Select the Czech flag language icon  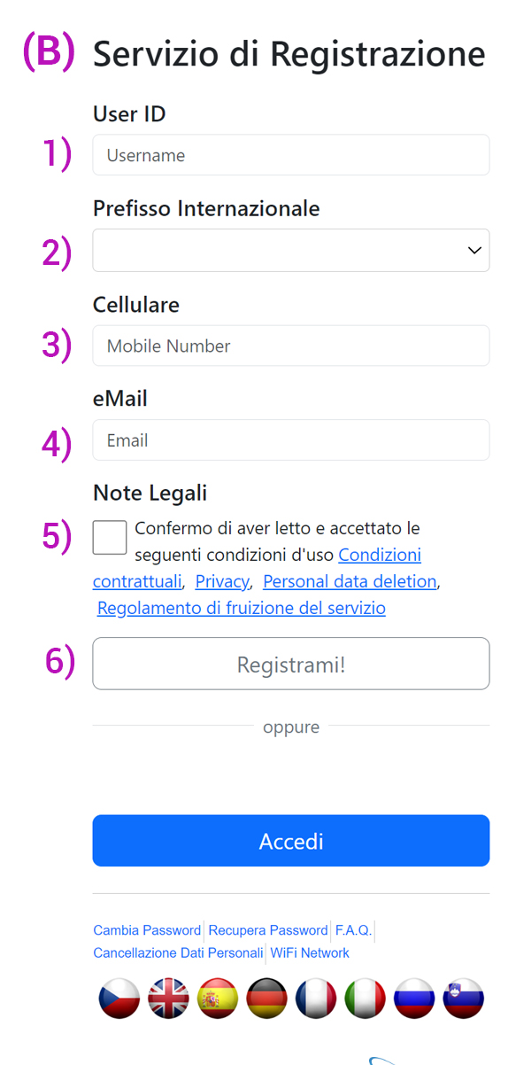coord(119,999)
